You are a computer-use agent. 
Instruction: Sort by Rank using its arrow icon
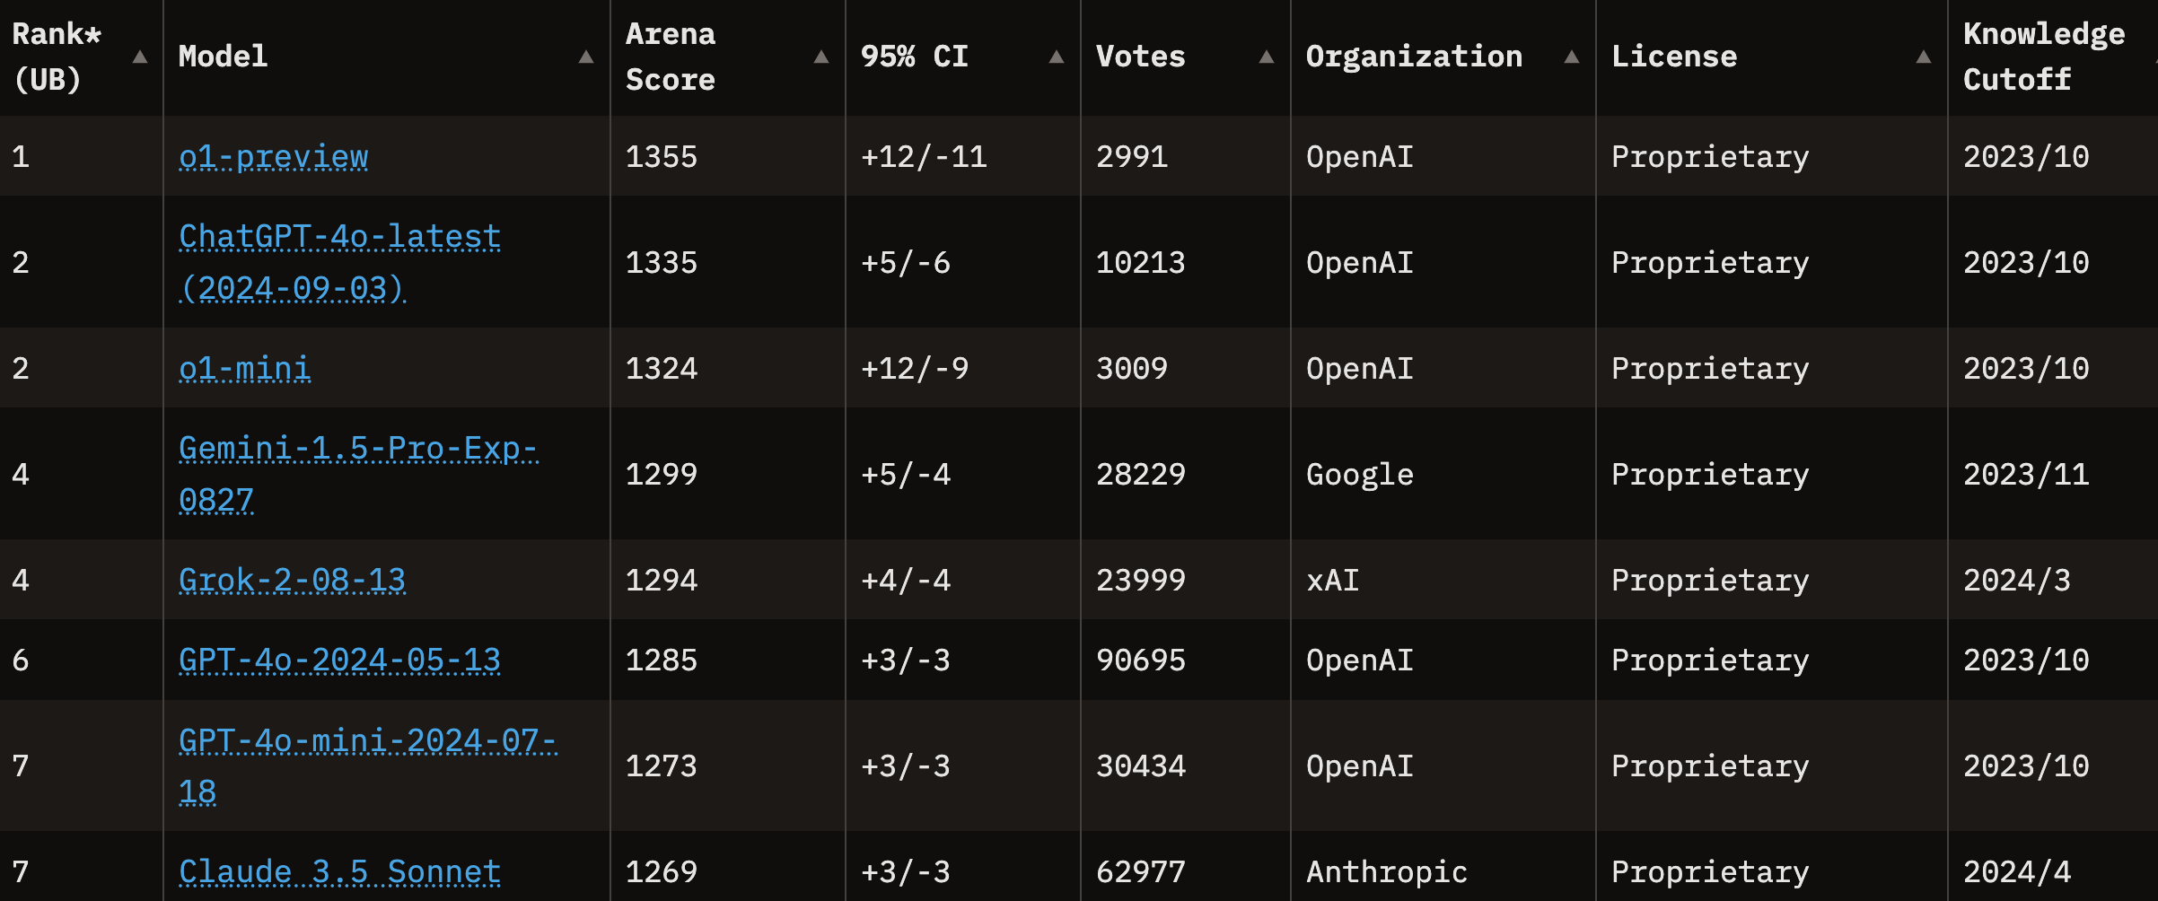click(x=140, y=57)
